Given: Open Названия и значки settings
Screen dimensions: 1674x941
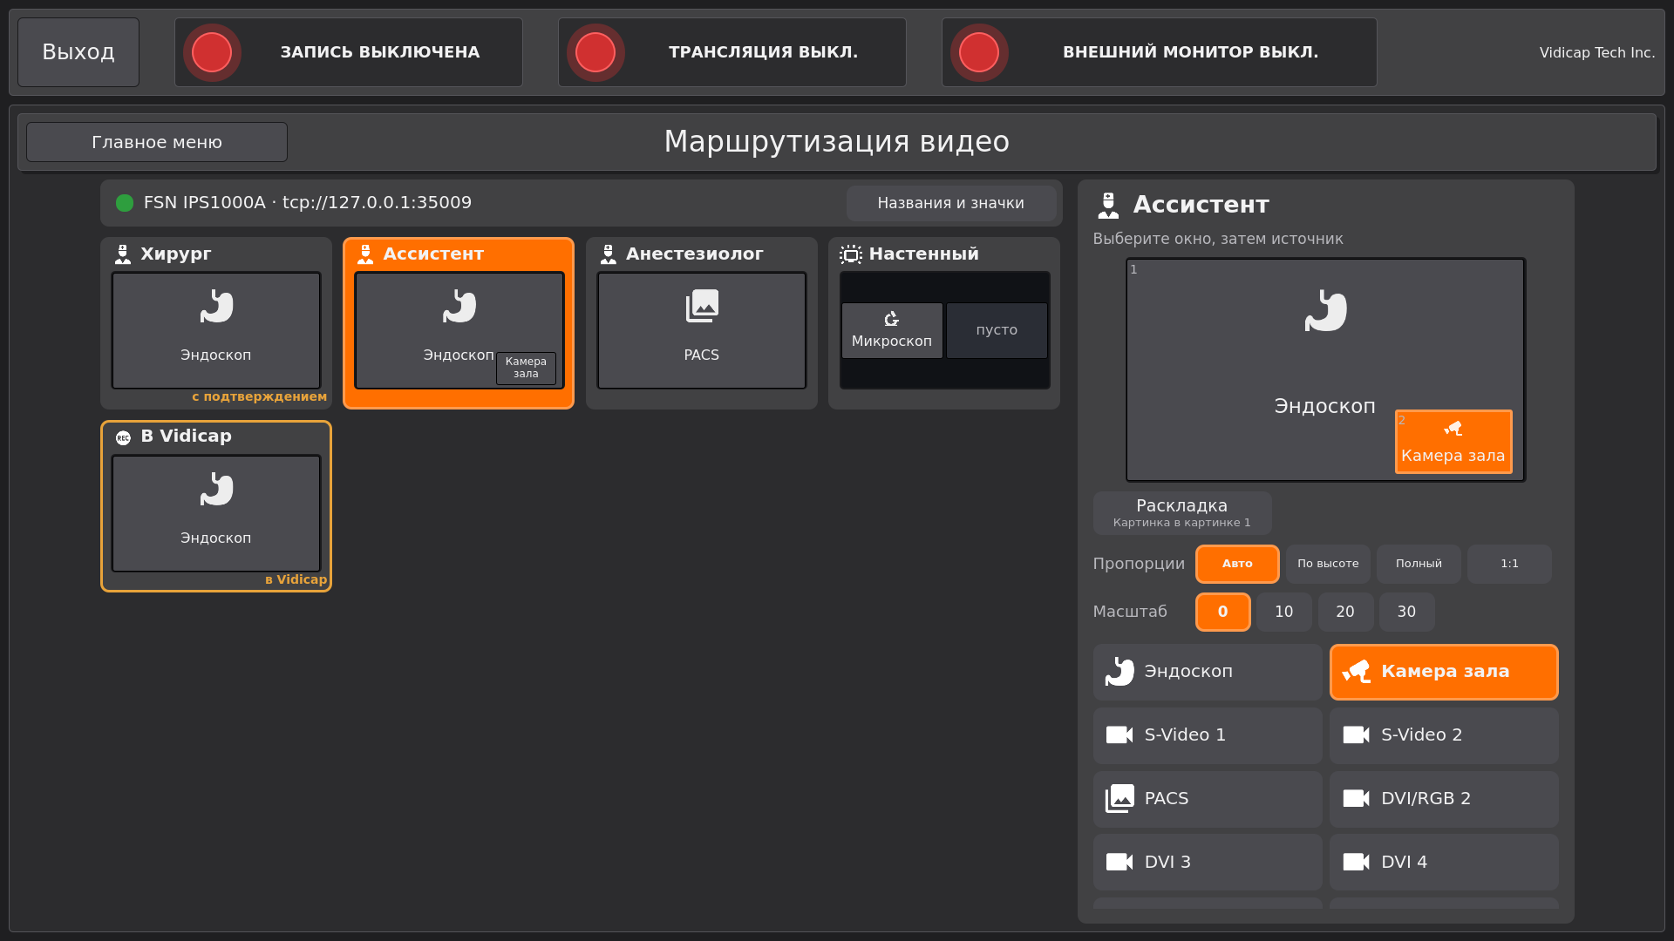Looking at the screenshot, I should point(951,203).
